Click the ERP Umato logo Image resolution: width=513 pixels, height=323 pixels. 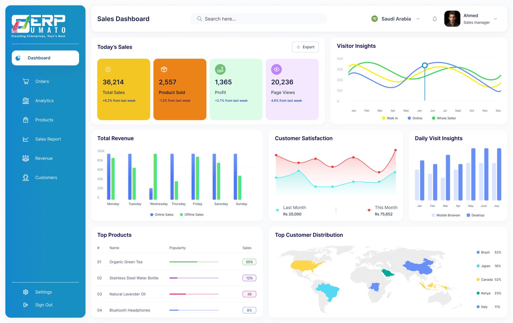click(x=38, y=26)
